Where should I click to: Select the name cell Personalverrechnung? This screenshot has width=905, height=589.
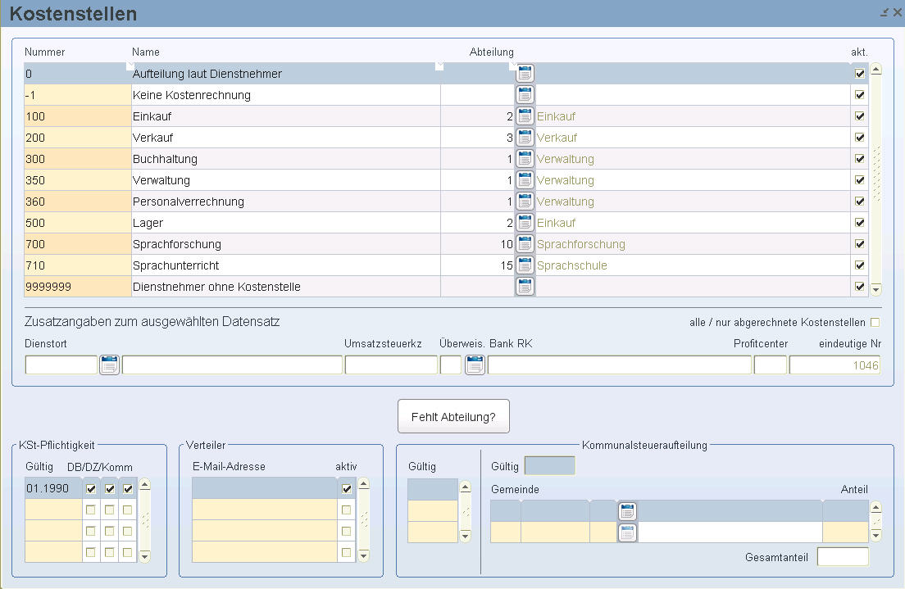286,202
